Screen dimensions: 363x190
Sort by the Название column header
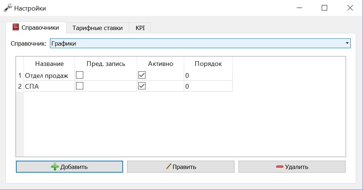pyautogui.click(x=49, y=64)
